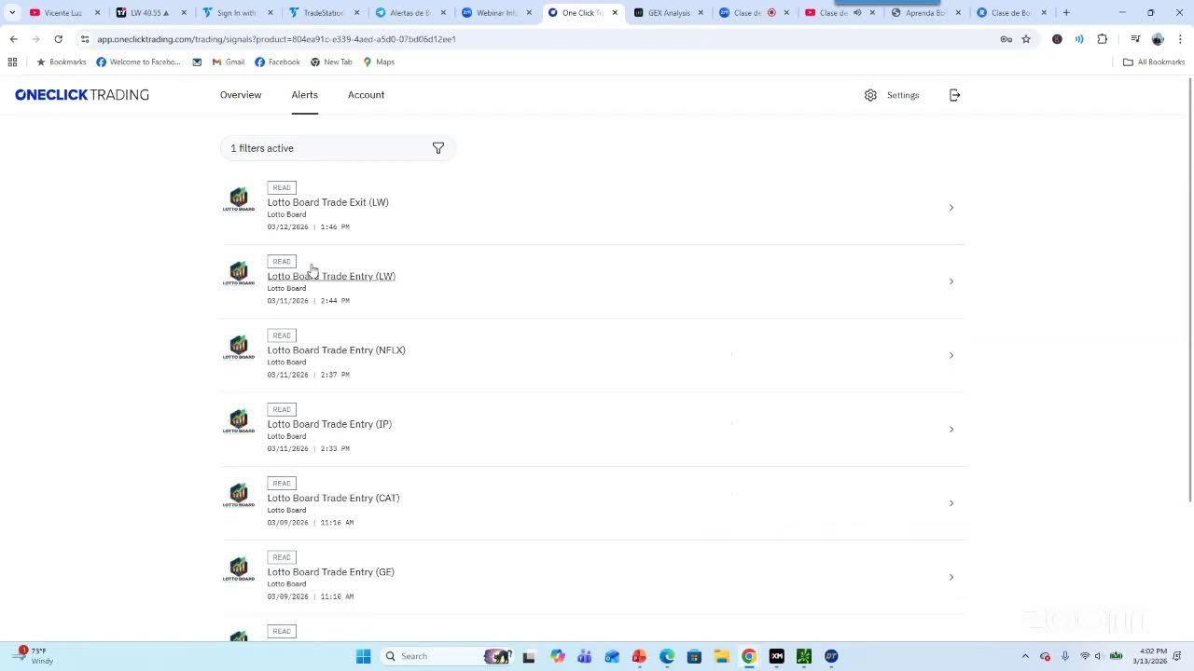Viewport: 1194px width, 671px height.
Task: Switch to the Webinar browser tab
Action: click(497, 13)
